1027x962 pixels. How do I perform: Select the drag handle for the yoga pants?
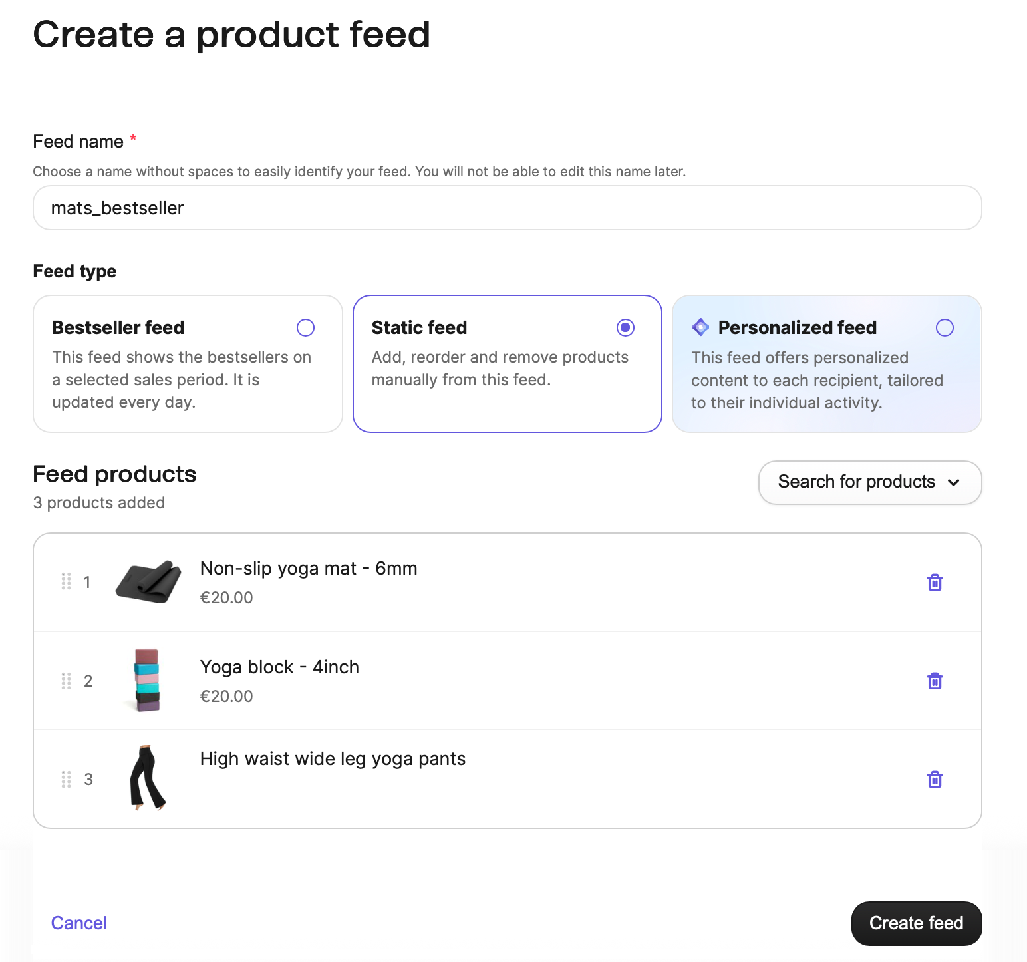pos(66,779)
